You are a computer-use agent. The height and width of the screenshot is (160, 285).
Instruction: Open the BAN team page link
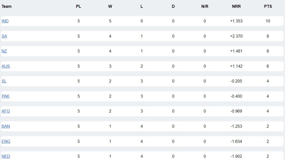pos(6,126)
